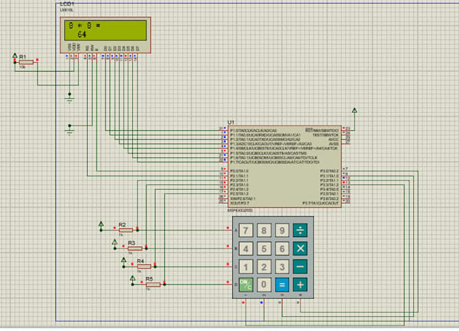Click the minus key on keypad
The width and height of the screenshot is (459, 331).
[300, 267]
